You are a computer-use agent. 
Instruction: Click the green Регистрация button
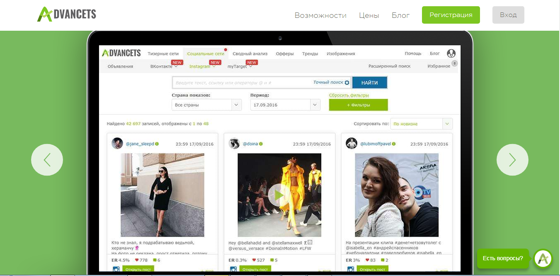(x=451, y=15)
